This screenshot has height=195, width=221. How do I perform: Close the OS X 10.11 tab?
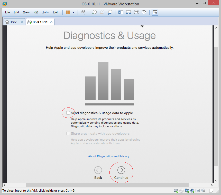pyautogui.click(x=51, y=22)
